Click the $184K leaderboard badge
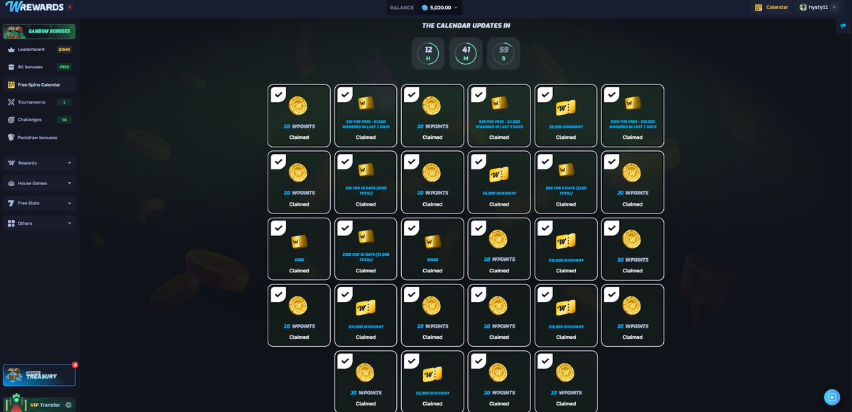The width and height of the screenshot is (852, 412). (64, 50)
